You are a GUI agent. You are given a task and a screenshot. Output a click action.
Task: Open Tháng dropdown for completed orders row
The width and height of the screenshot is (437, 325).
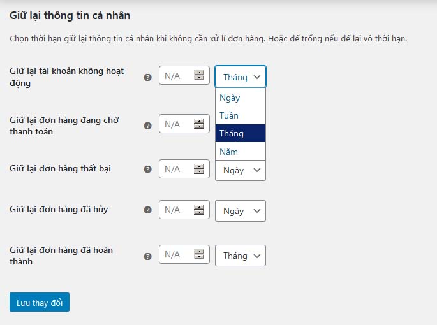tap(241, 256)
